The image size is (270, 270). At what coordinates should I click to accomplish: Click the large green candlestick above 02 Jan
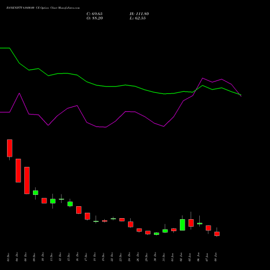click(183, 225)
